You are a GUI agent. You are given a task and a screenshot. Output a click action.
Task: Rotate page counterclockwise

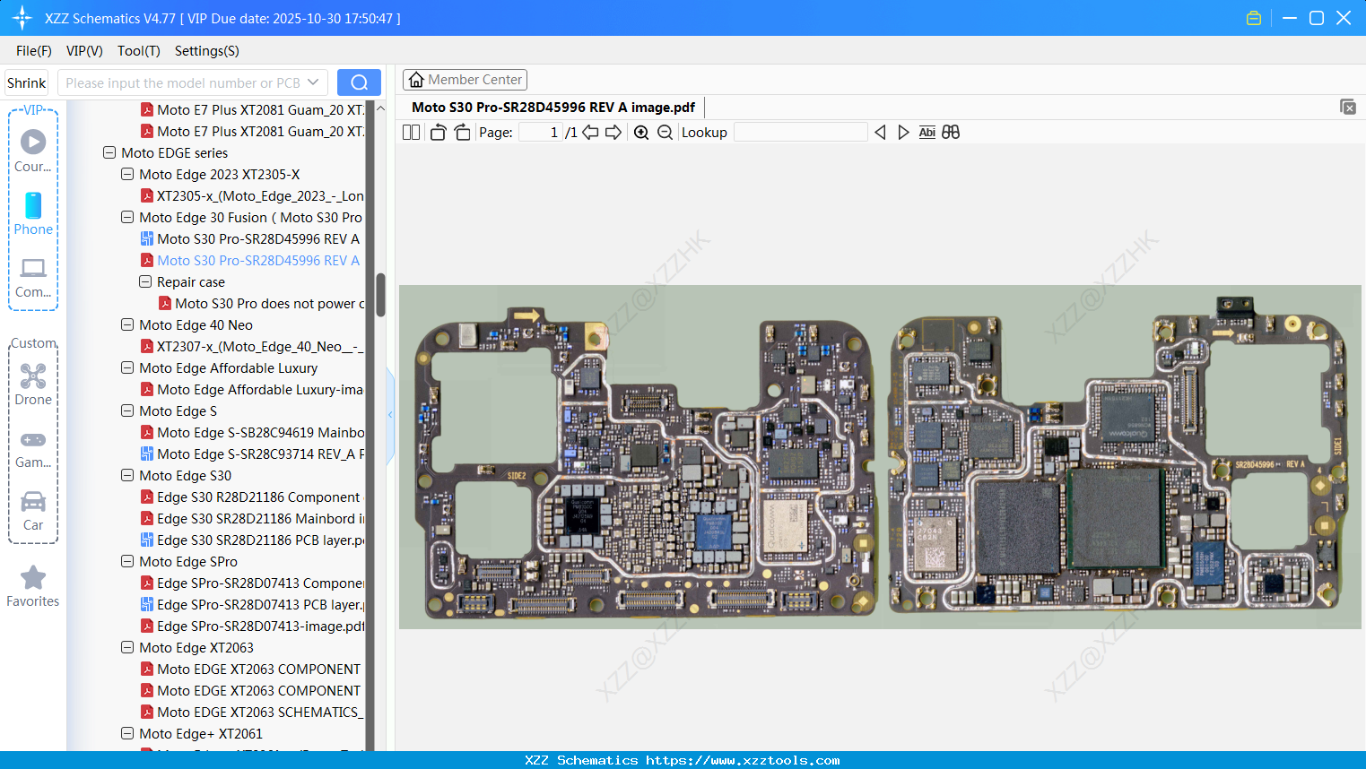[x=438, y=133]
